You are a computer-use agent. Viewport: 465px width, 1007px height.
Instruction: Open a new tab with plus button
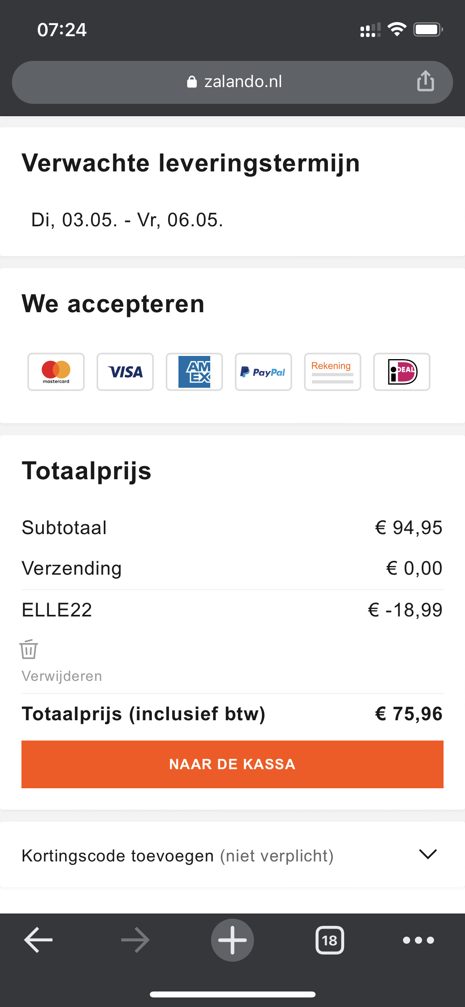coord(232,940)
